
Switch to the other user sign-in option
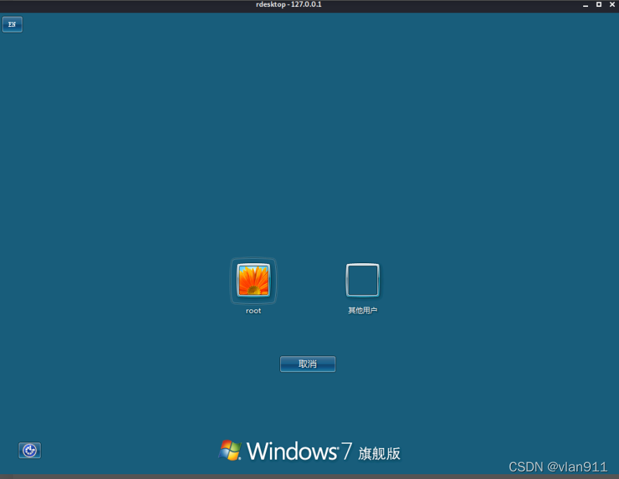pos(362,280)
